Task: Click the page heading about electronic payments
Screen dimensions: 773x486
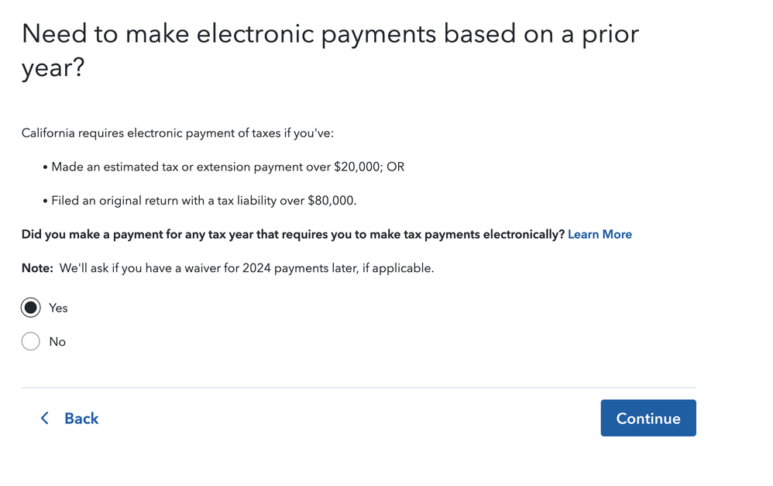Action: 330,50
